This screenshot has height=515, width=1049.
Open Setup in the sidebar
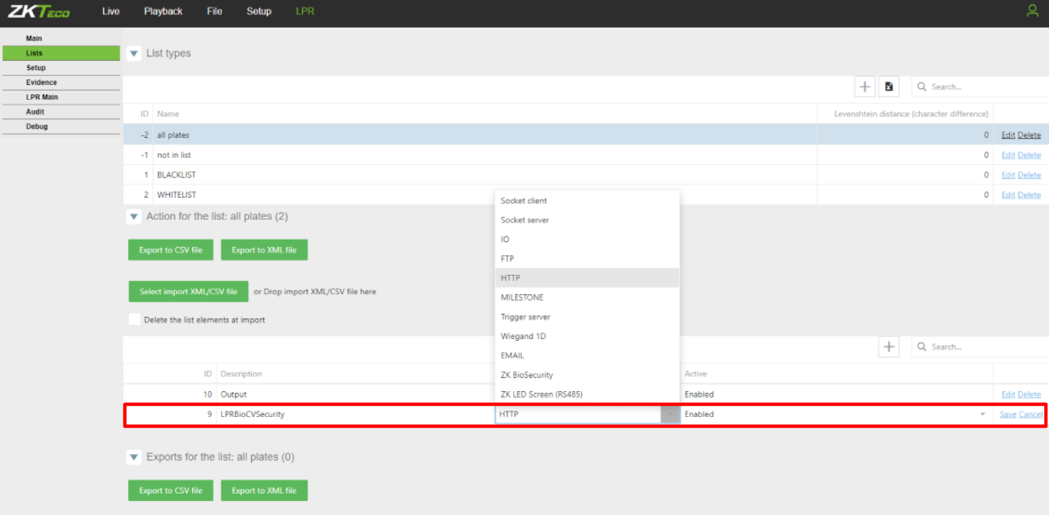tap(61, 68)
